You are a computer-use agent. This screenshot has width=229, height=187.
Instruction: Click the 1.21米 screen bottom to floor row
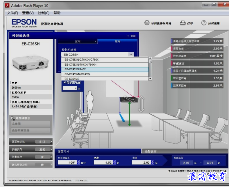click(197, 71)
